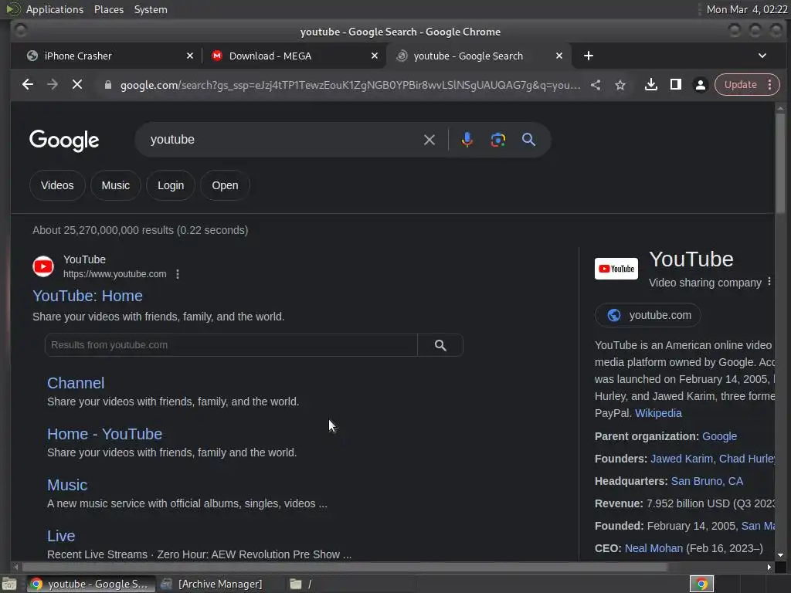Click the show desktop taskbar icon
Viewport: 791px width, 593px height.
point(9,584)
